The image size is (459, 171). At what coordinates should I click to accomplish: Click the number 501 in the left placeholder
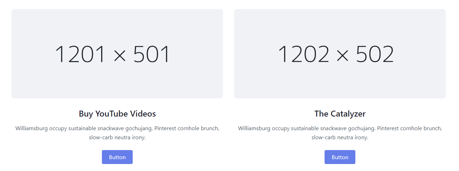(152, 54)
